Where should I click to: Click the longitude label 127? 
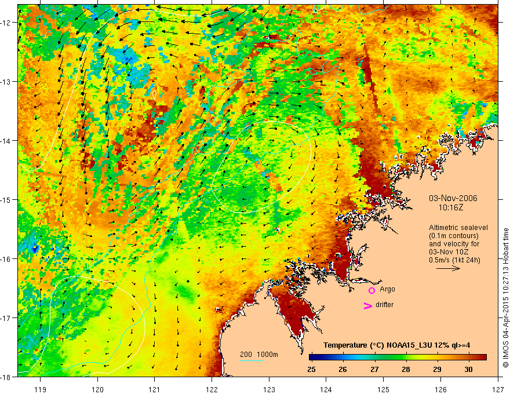(498, 389)
